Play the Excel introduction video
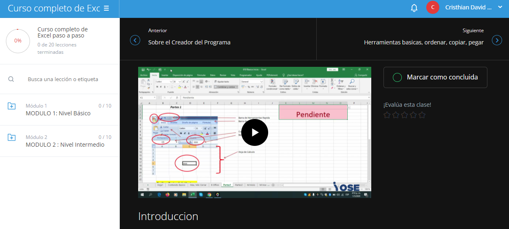 click(255, 132)
